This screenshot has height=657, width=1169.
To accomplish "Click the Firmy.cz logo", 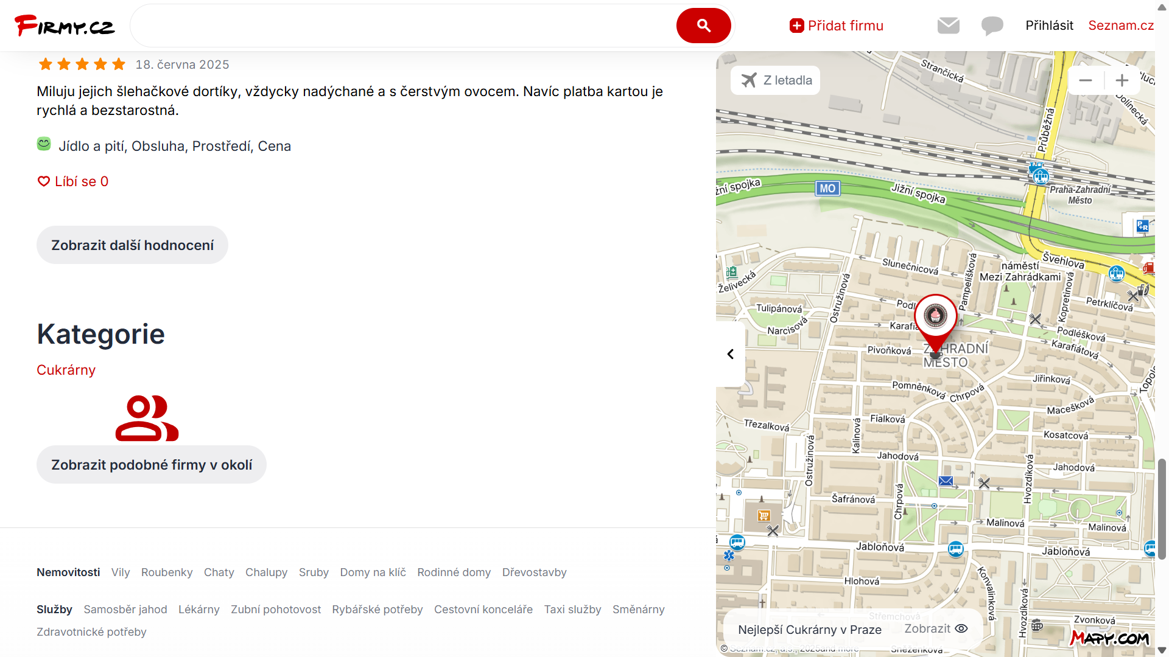I will [65, 26].
